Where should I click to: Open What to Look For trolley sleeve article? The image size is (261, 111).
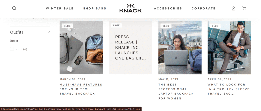coord(229,89)
